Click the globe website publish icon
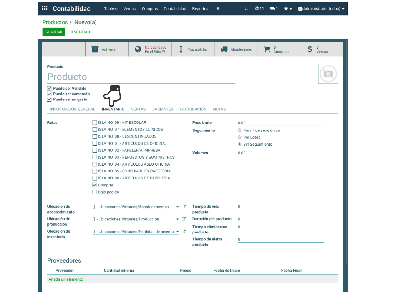 (x=138, y=49)
